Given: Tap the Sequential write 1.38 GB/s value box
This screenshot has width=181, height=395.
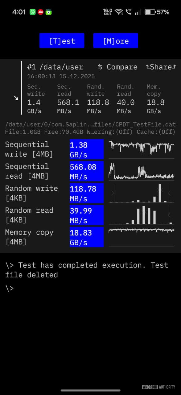Looking at the screenshot, I should (x=86, y=149).
